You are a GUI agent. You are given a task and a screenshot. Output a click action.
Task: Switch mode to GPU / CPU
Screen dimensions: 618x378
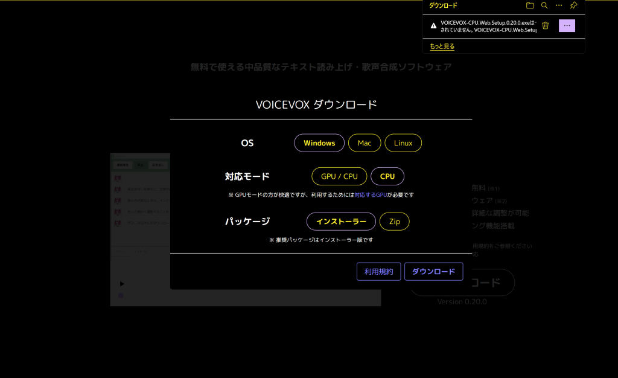pos(339,176)
